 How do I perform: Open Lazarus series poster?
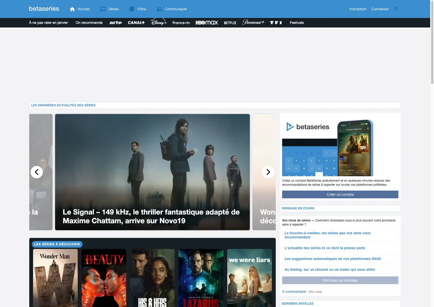[201, 278]
